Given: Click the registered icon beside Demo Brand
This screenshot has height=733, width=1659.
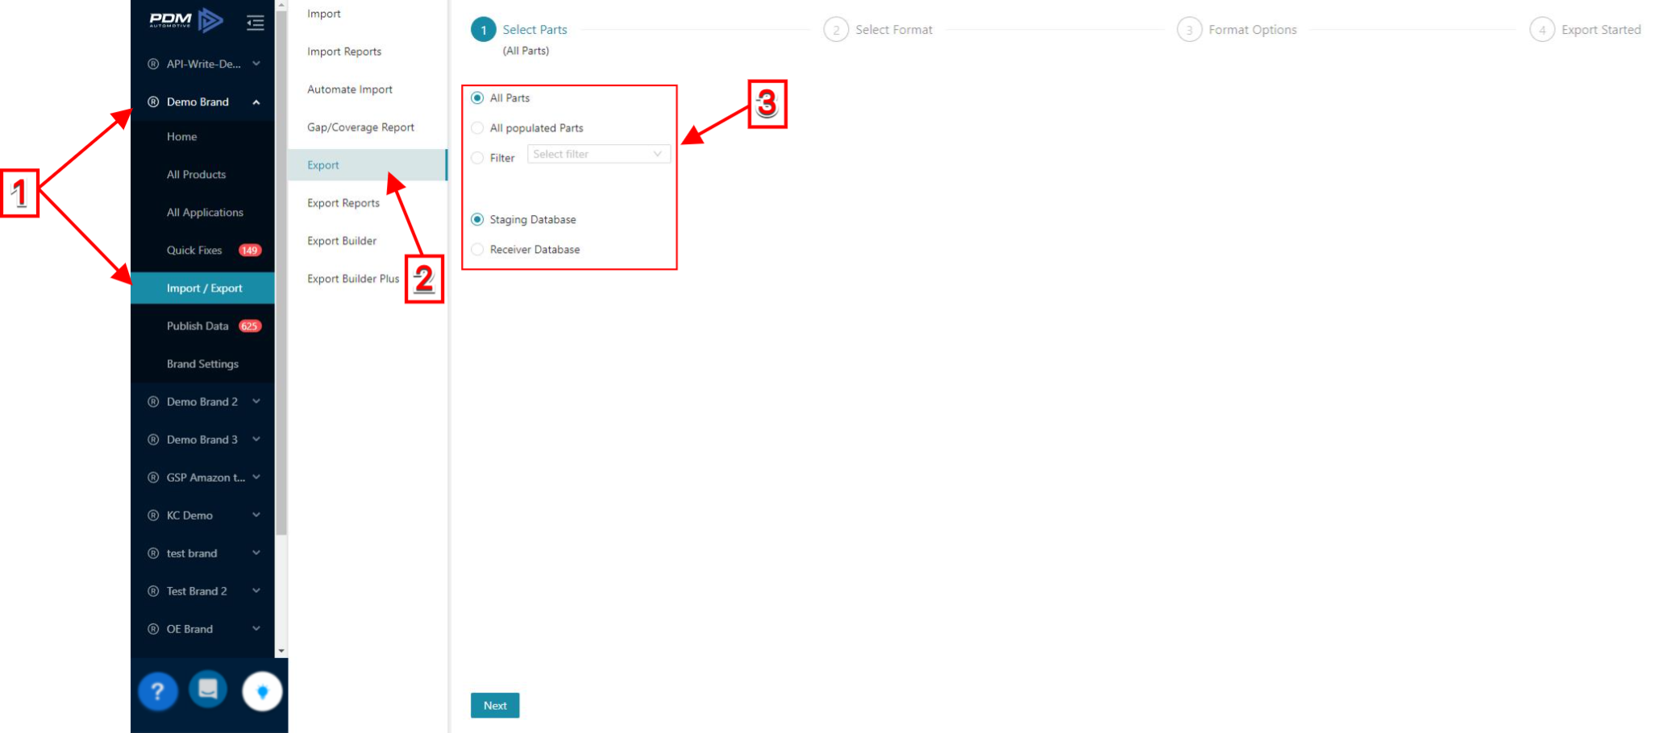Looking at the screenshot, I should [x=153, y=101].
